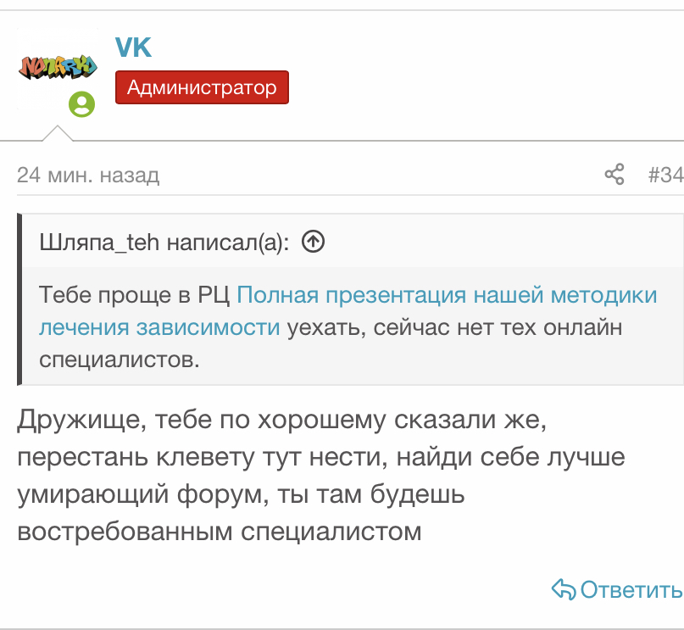684x630 pixels.
Task: Click the 'лечения зависимости' link text
Action: coord(159,327)
